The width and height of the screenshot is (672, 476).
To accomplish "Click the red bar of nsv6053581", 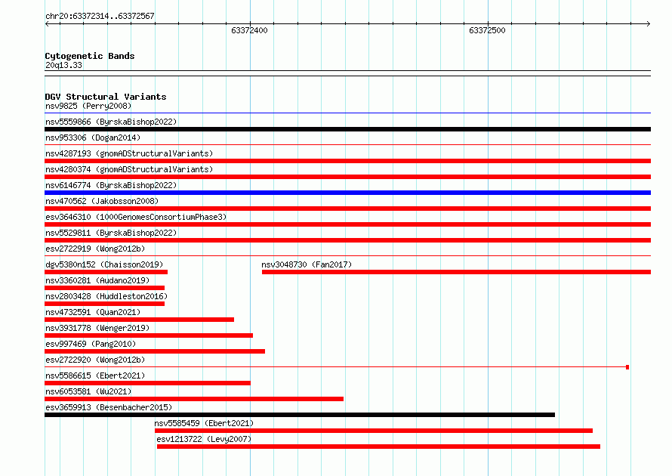I will click(194, 399).
